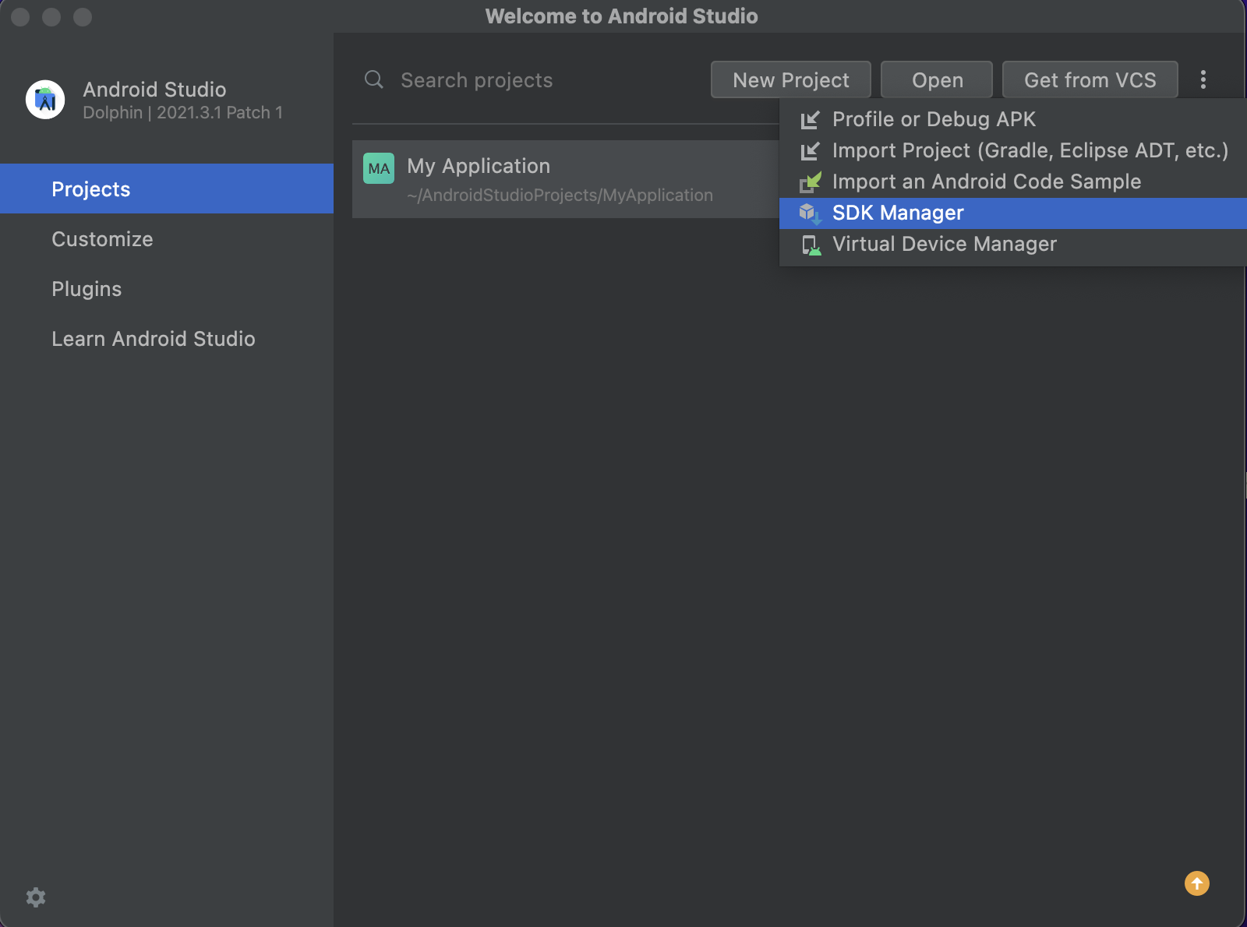The height and width of the screenshot is (927, 1247).
Task: Click the ~/AndroidStudioProjects/MyApplication path text
Action: coord(560,195)
